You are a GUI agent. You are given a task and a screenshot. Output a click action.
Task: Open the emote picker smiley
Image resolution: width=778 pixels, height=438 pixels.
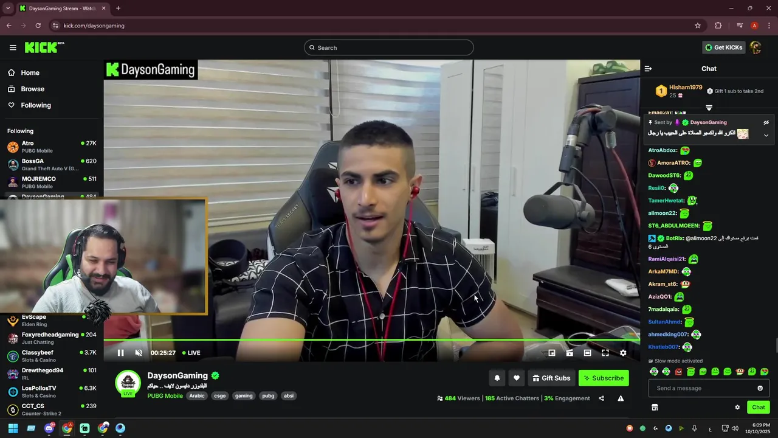click(760, 388)
